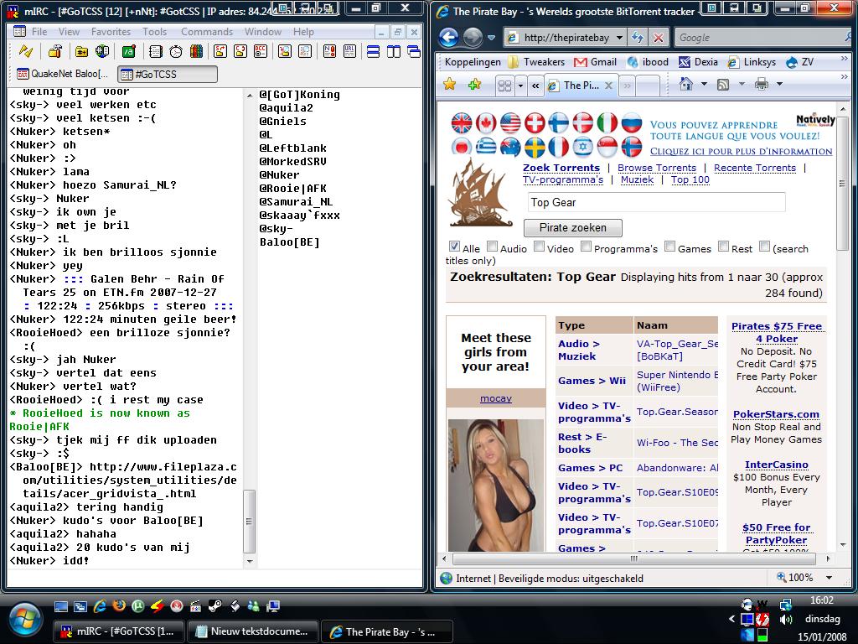Open the DCC options icon in mIRC

(261, 52)
